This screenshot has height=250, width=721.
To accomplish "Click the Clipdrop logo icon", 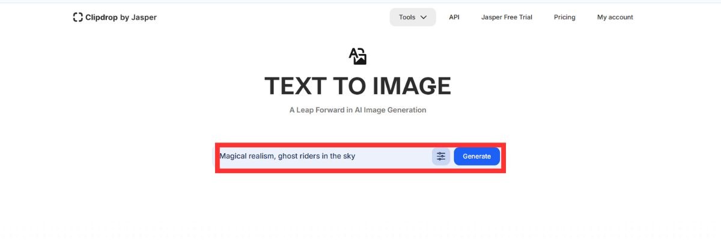I will pyautogui.click(x=78, y=17).
